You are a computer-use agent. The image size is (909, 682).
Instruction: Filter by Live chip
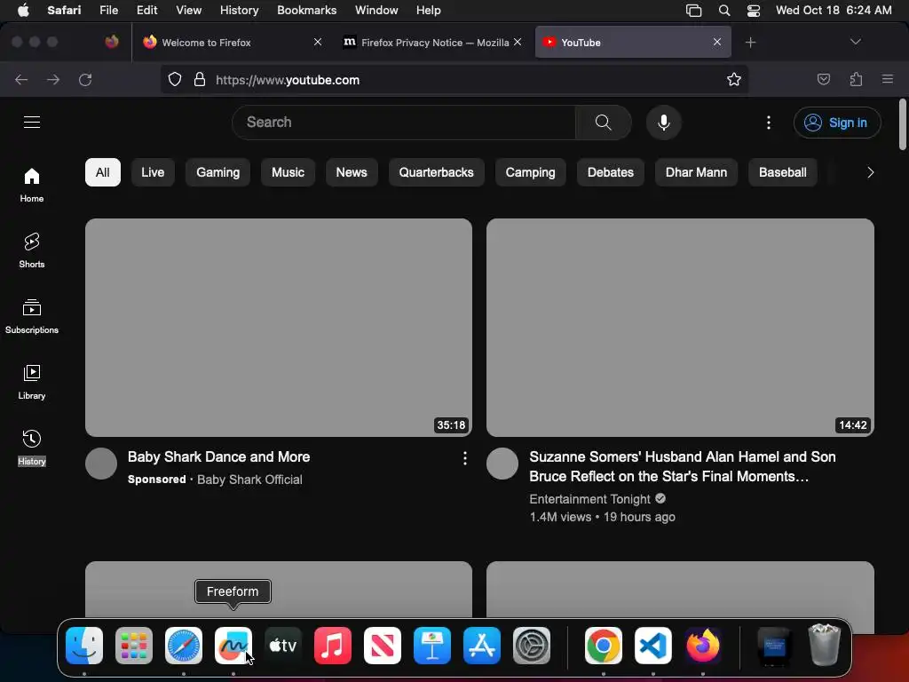tap(153, 172)
